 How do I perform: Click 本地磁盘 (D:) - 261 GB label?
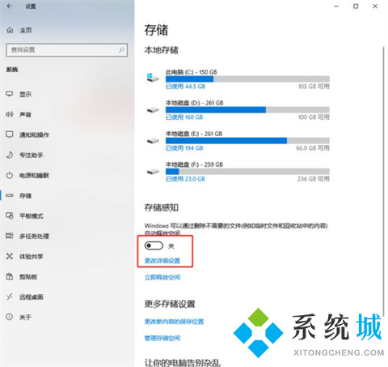tap(194, 103)
